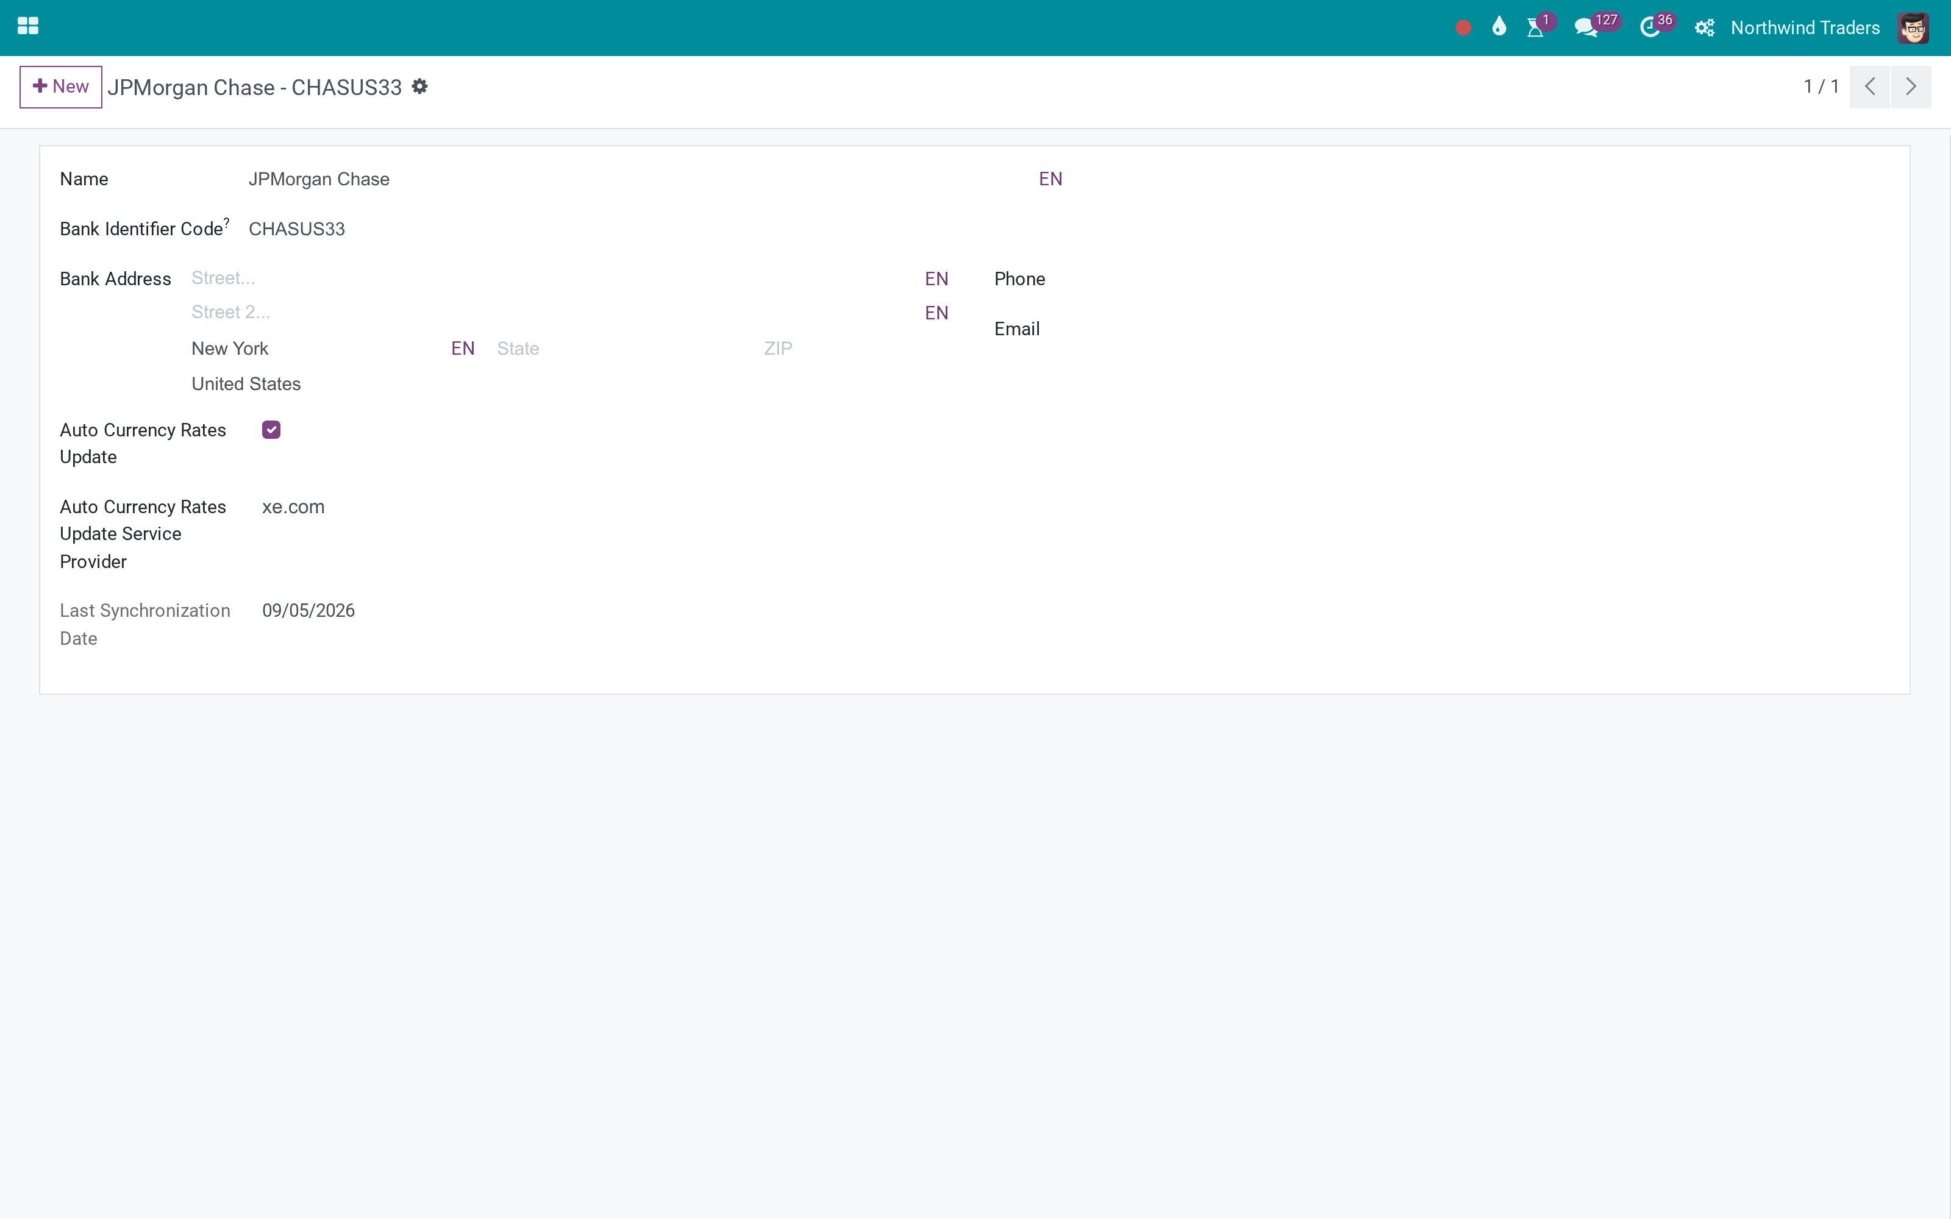1951x1219 pixels.
Task: Click the water drop icon in navbar
Action: 1499,27
